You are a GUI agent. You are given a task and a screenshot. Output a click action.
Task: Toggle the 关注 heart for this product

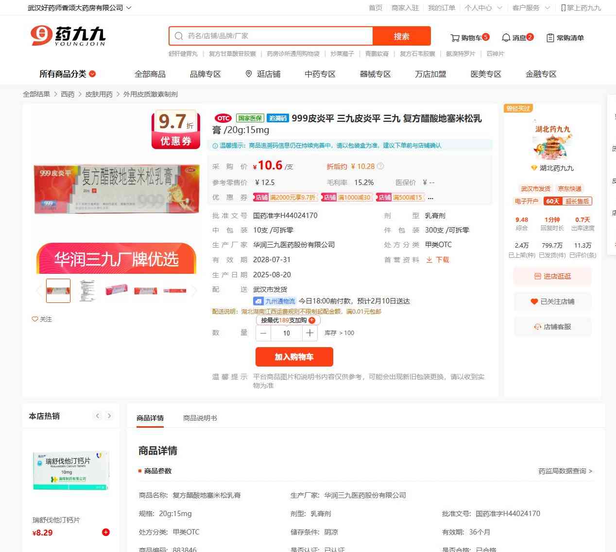[42, 319]
